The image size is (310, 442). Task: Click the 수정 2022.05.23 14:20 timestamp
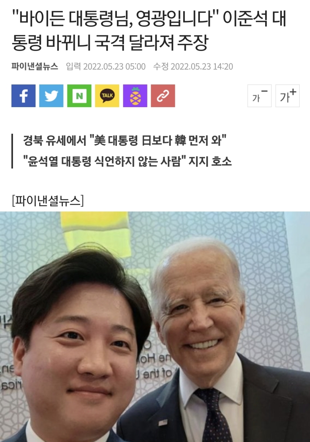point(193,66)
